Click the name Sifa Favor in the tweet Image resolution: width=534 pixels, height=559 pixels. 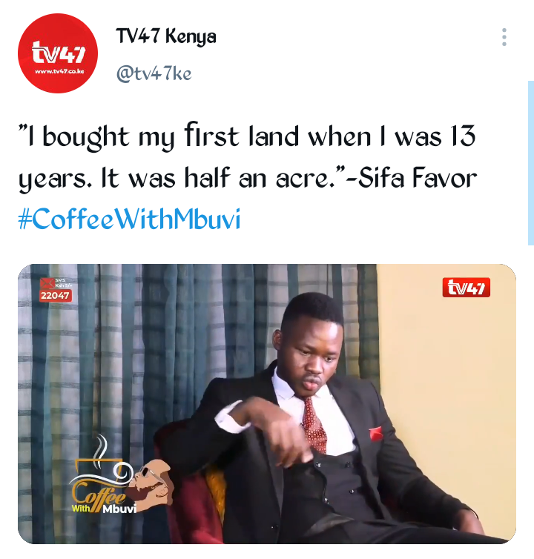pos(418,177)
